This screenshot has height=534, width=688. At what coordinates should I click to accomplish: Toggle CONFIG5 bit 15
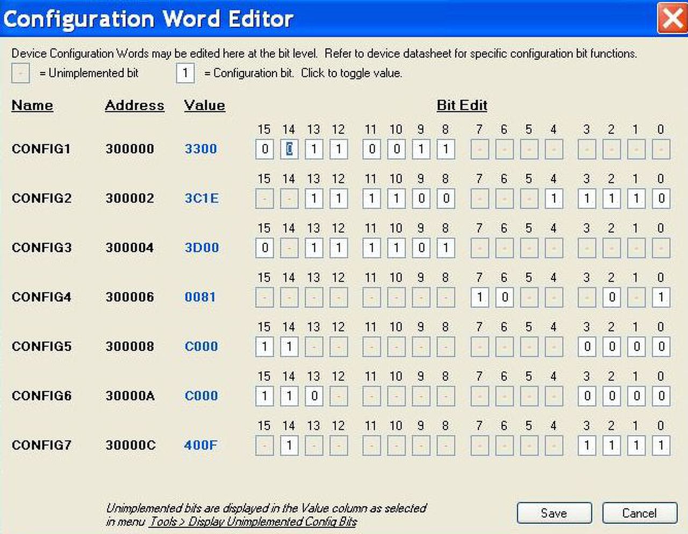264,347
